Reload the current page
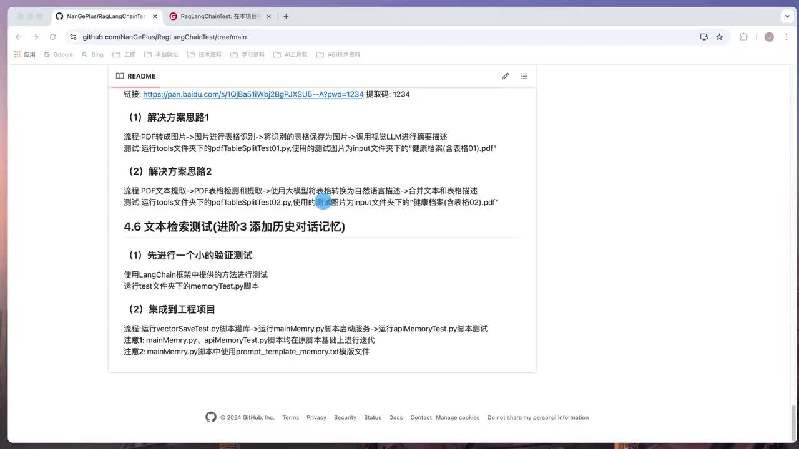 coord(52,37)
